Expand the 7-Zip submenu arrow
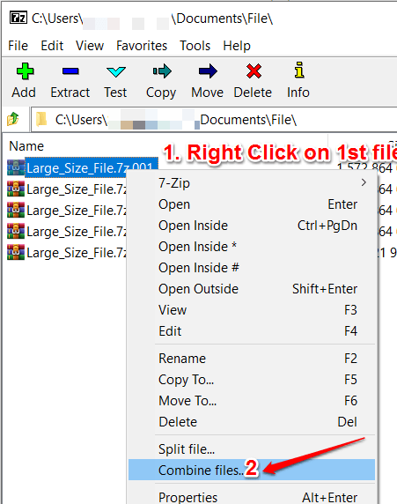The height and width of the screenshot is (504, 397). click(364, 182)
